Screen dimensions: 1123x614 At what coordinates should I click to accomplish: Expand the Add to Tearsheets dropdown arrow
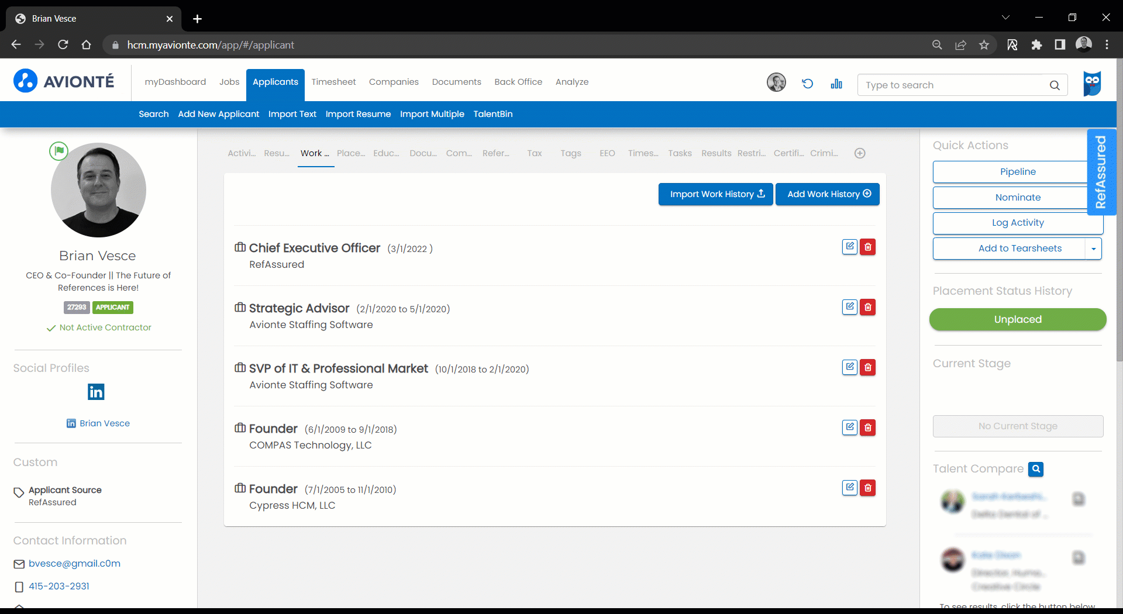[x=1093, y=249]
